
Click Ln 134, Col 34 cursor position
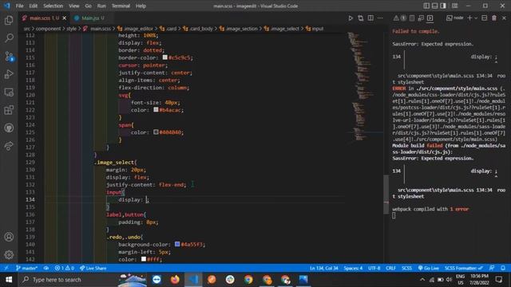[x=324, y=268]
